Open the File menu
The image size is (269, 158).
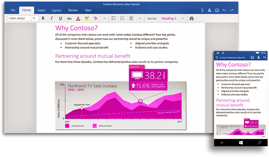(x=13, y=10)
